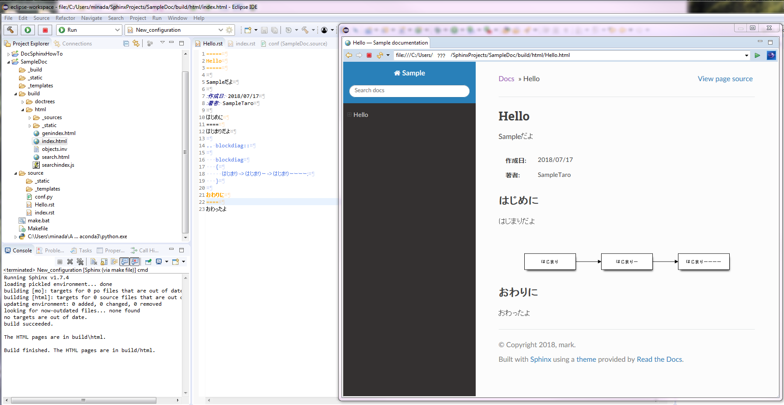Click the Search docs field
Viewport: 784px width, 405px height.
coord(409,90)
